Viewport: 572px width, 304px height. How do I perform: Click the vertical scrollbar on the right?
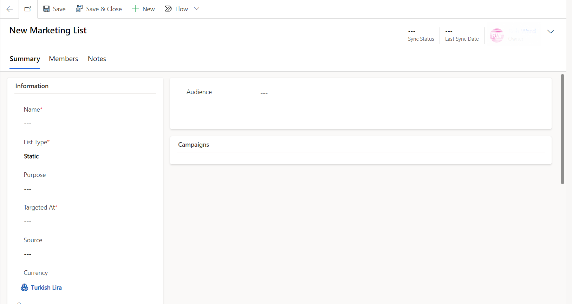click(562, 129)
